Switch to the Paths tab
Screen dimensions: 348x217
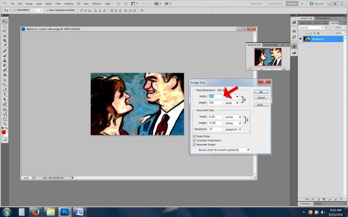[318, 204]
